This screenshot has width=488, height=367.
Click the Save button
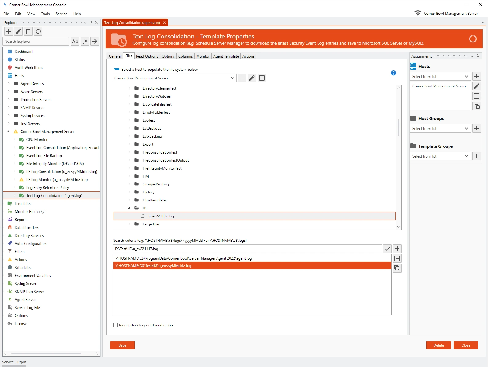[x=122, y=345]
